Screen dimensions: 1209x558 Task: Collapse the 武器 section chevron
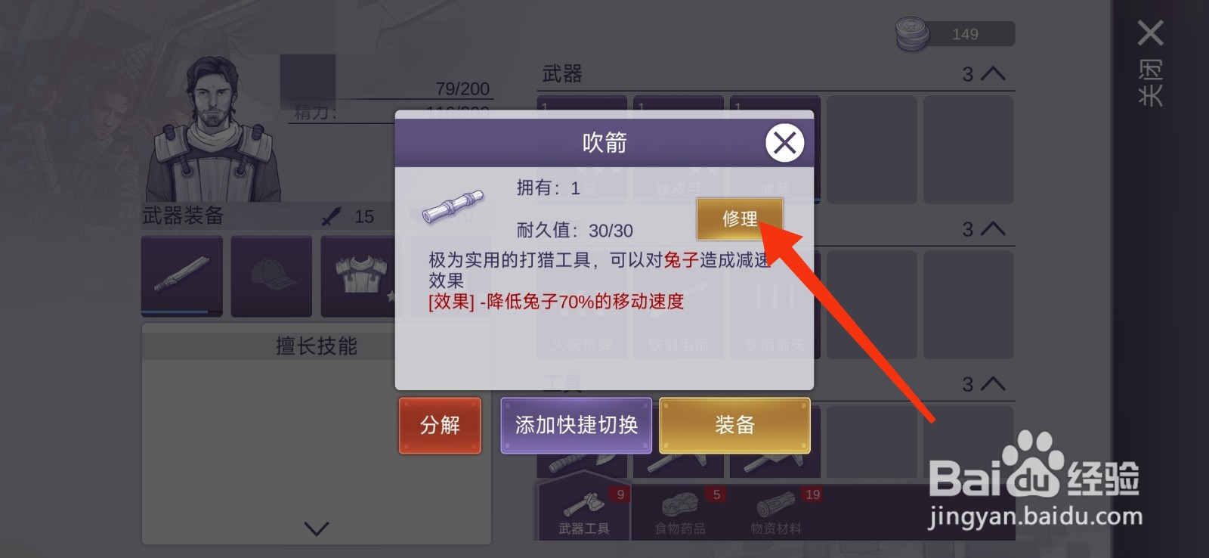(x=993, y=73)
